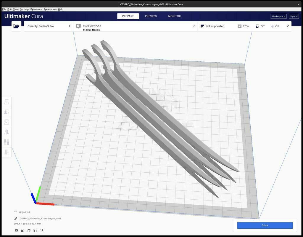Open the Extensions menu

pyautogui.click(x=36, y=9)
